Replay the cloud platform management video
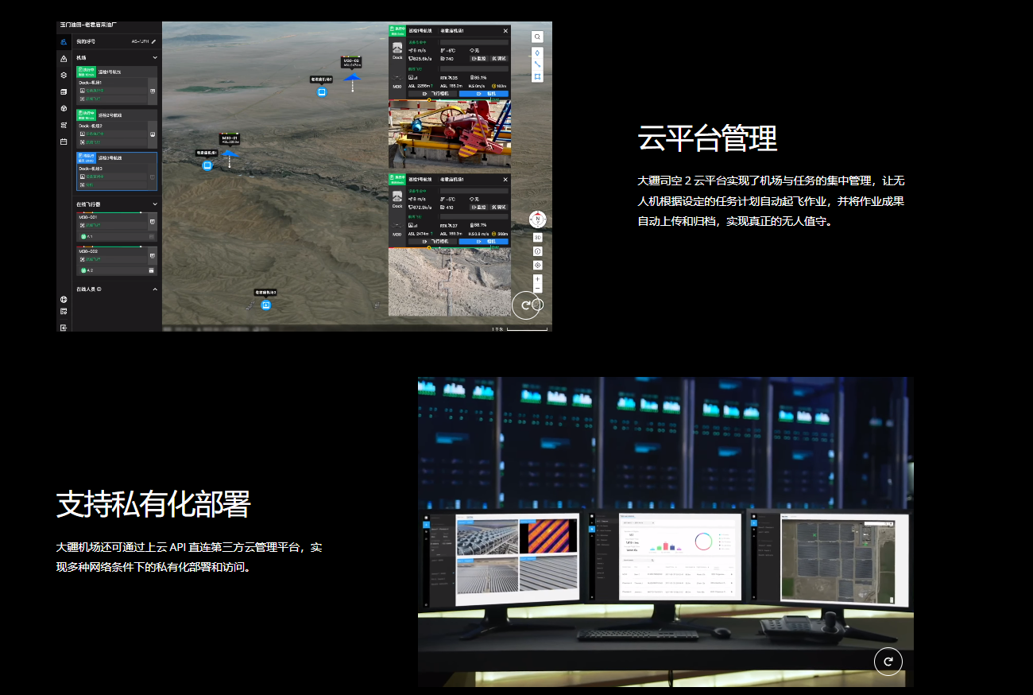Viewport: 1033px width, 695px height. click(x=525, y=305)
